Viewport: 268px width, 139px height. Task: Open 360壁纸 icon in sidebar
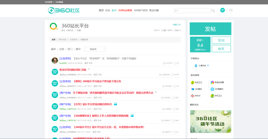192,89
